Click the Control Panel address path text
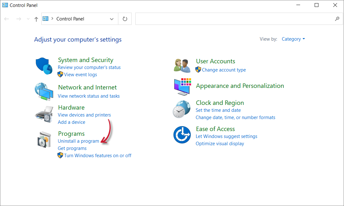Image resolution: width=344 pixels, height=206 pixels. click(70, 19)
